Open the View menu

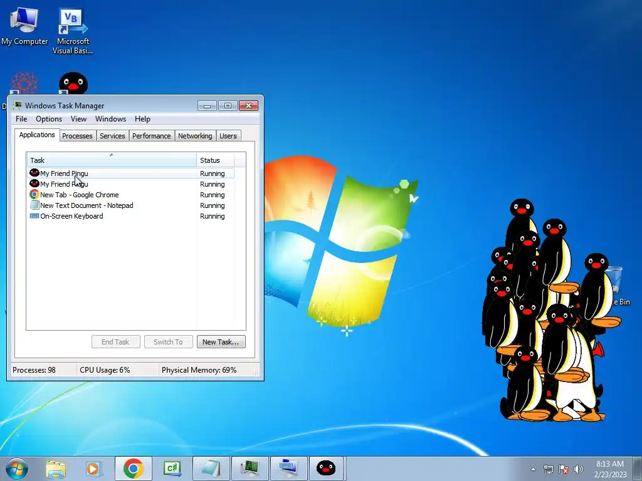click(78, 119)
